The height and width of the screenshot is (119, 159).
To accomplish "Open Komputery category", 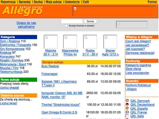I will click(7, 57).
